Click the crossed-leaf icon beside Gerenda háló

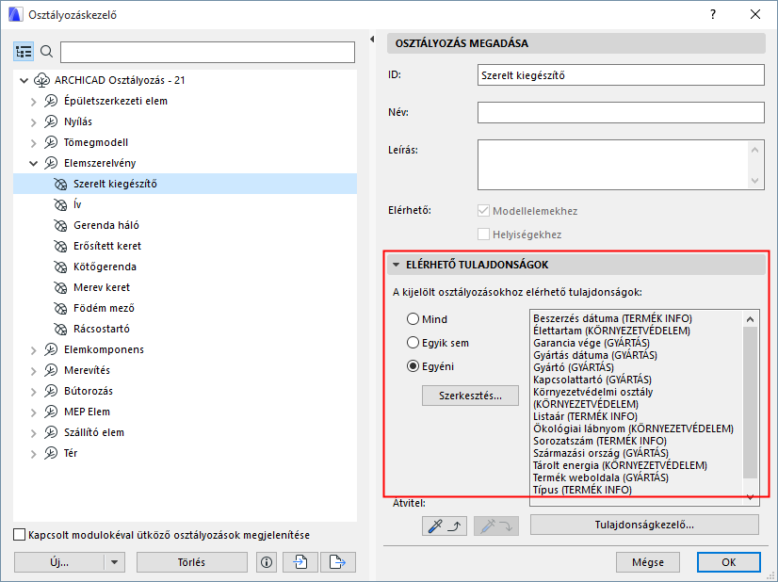60,225
